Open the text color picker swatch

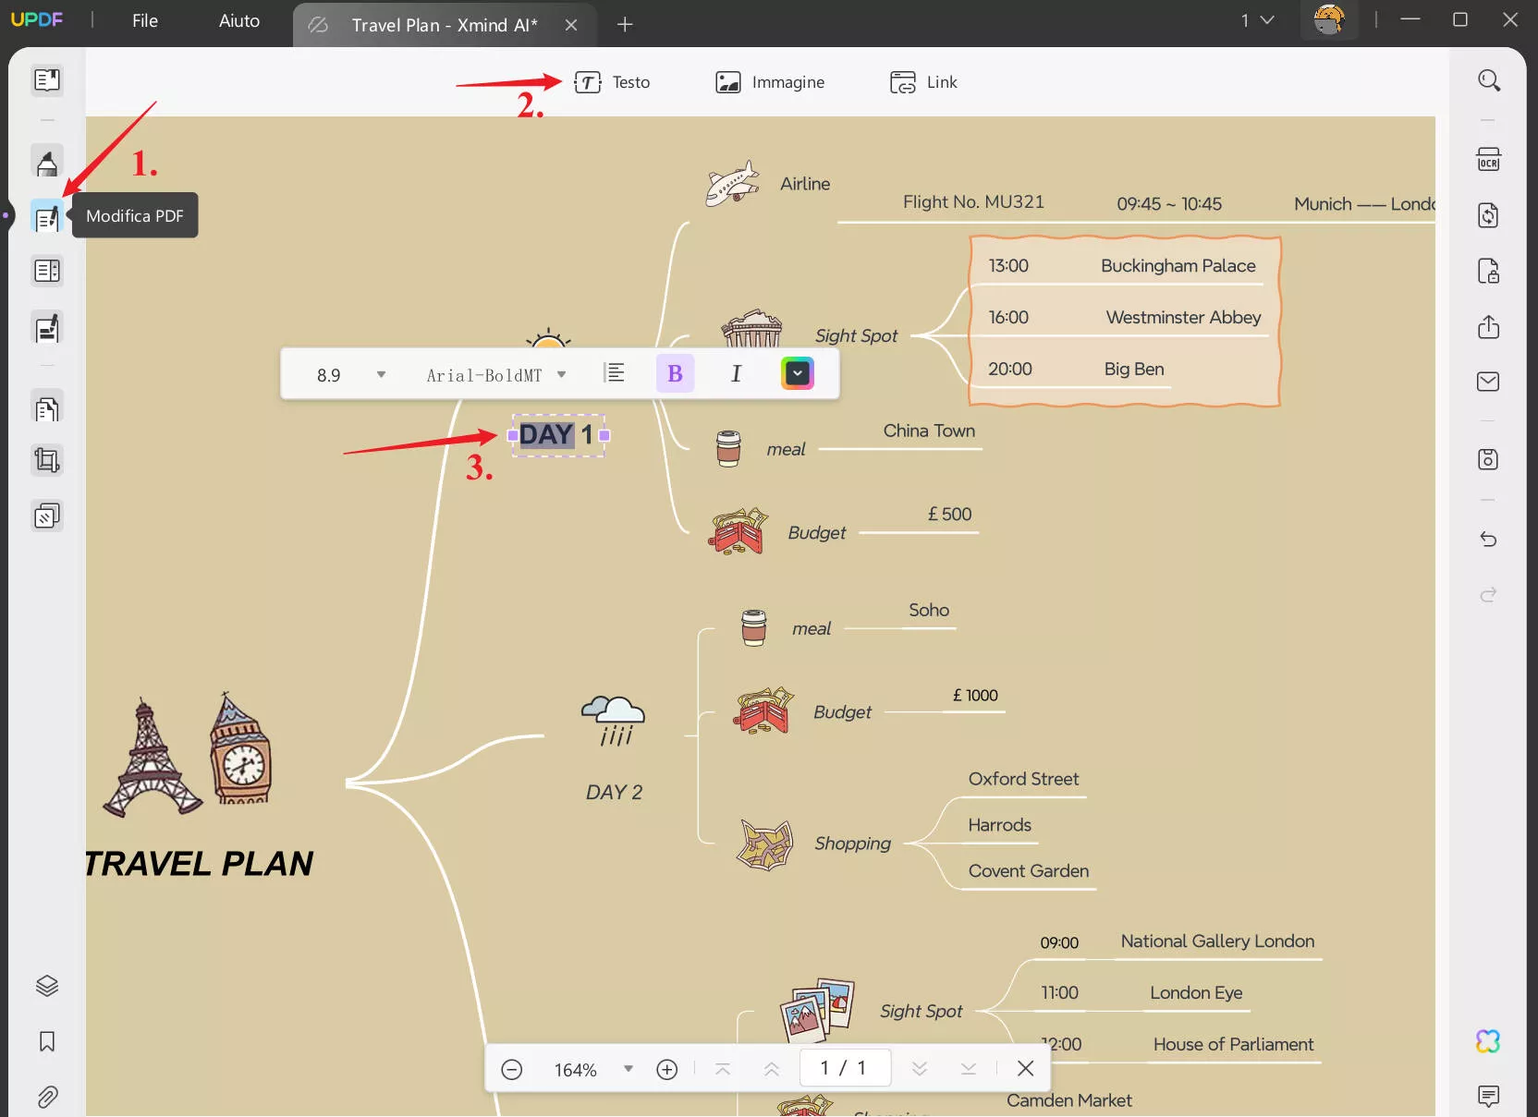[797, 373]
